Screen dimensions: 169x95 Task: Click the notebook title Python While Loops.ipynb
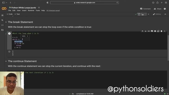(24, 8)
